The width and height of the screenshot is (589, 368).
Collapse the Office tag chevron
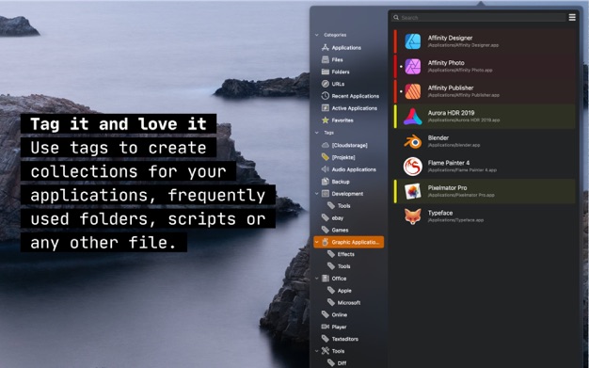tap(317, 279)
